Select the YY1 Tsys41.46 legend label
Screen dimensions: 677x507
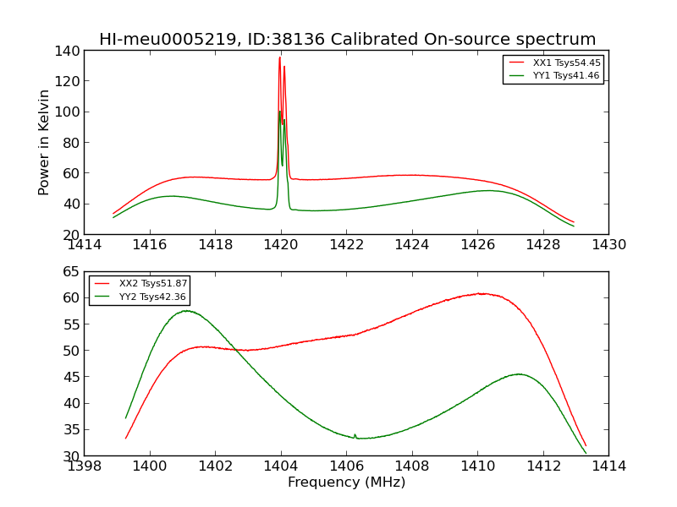[565, 75]
